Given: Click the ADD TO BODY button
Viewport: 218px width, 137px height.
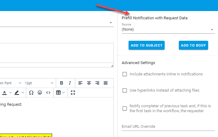Looking at the screenshot, I should tap(193, 45).
